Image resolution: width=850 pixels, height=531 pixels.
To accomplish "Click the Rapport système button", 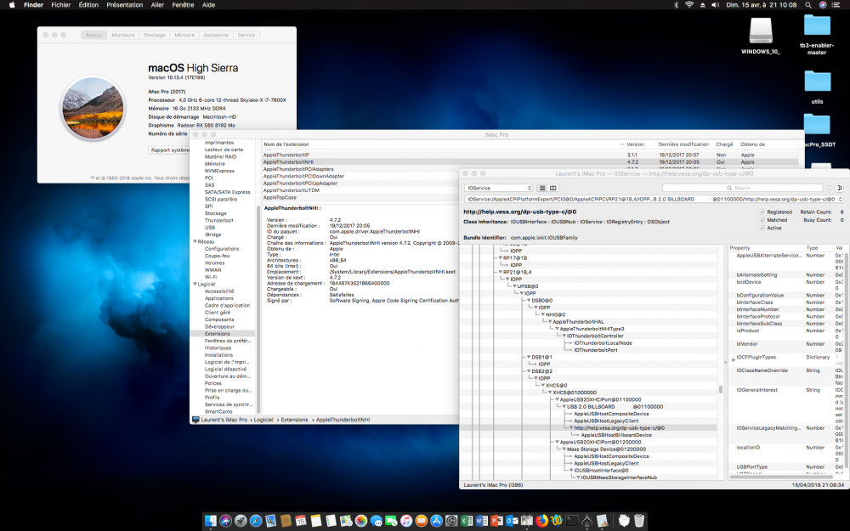I will [x=169, y=150].
